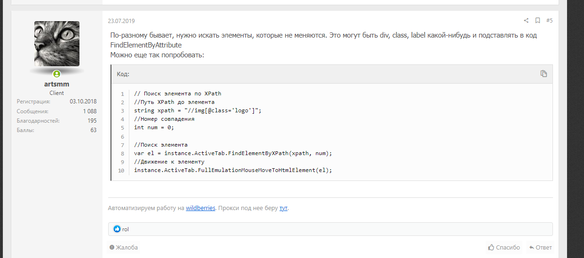The image size is (584, 258).
Task: Click the xpath string line in the code
Action: pos(197,110)
